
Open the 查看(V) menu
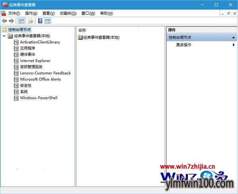click(x=48, y=13)
